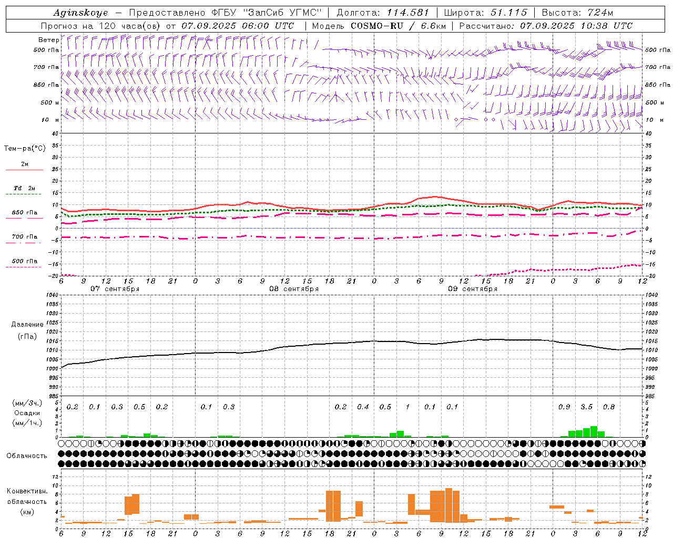The image size is (673, 538).
Task: Click the '850 гПа' label in temperature legend
Action: coord(25,212)
